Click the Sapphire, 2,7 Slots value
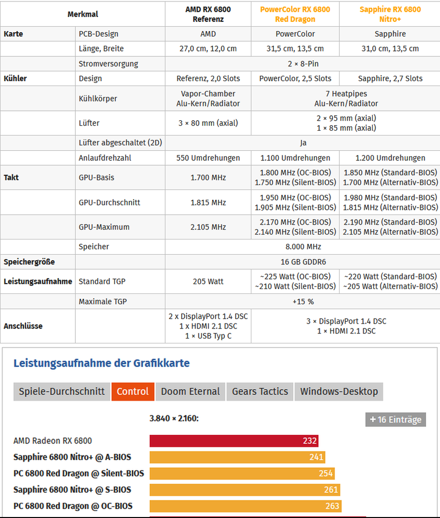The height and width of the screenshot is (518, 440). (390, 78)
